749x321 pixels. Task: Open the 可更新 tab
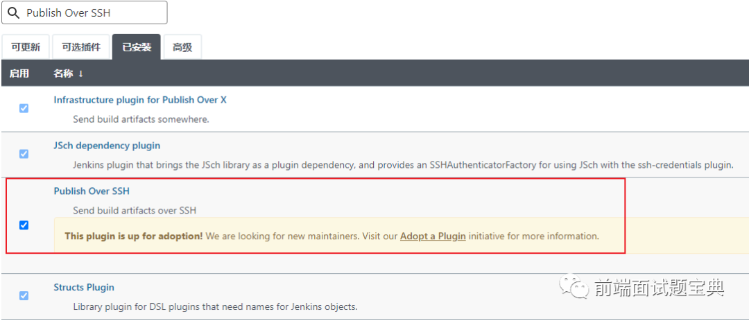[26, 47]
